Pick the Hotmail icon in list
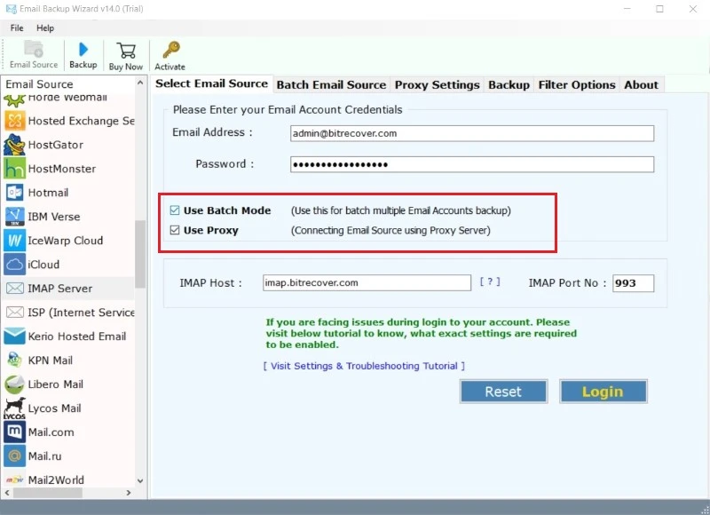The height and width of the screenshot is (515, 710). 14,193
